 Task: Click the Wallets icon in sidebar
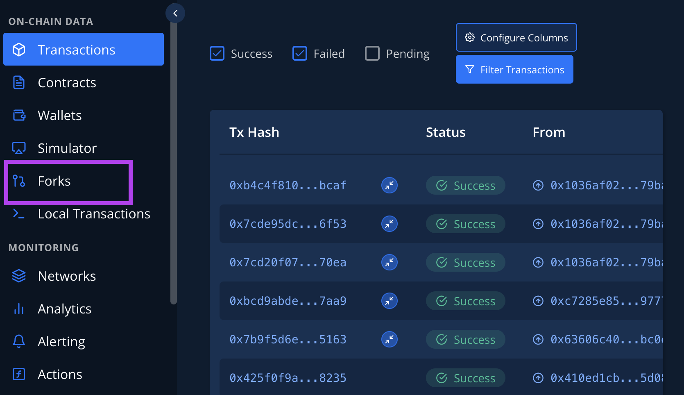(x=19, y=115)
